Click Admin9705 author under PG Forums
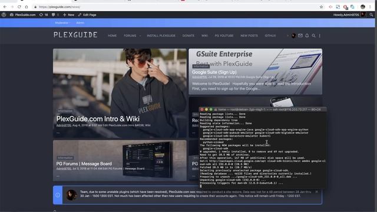 64,168
